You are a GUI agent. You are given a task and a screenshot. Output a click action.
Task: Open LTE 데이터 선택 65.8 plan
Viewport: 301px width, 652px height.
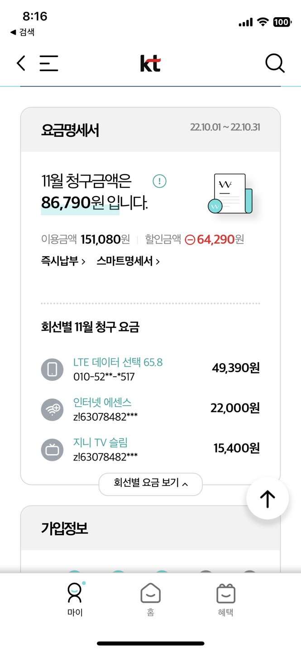tap(118, 362)
